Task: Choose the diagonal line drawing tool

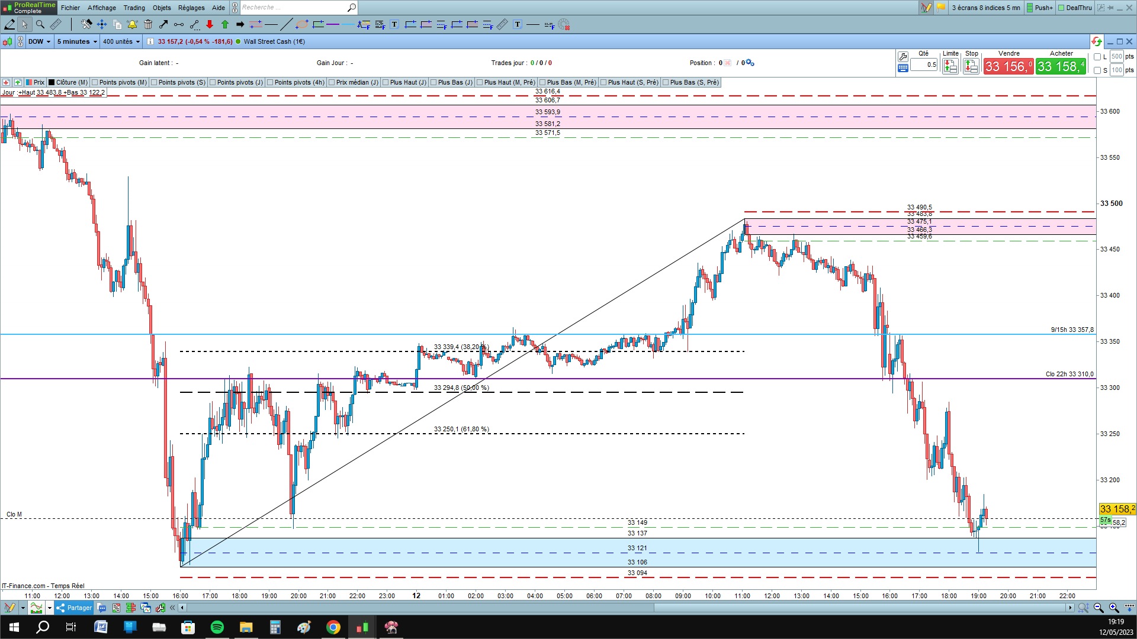Action: [286, 24]
